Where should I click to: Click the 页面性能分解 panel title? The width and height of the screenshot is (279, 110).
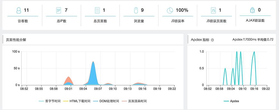click(16, 40)
